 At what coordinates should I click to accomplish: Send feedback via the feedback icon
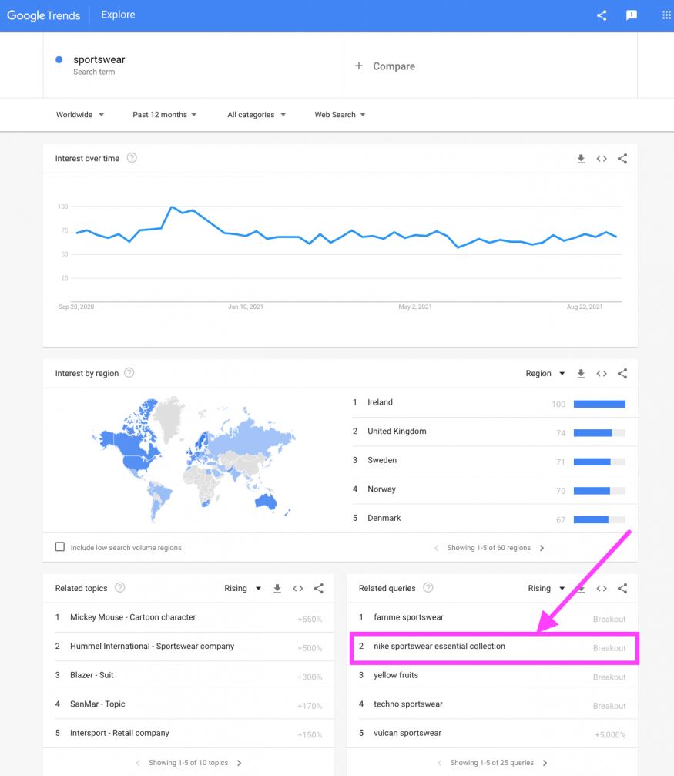tap(631, 15)
